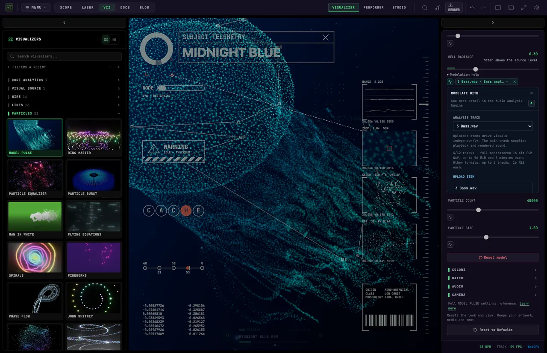Switch to PERFORMER mode
Image resolution: width=547 pixels, height=353 pixels.
(x=373, y=8)
